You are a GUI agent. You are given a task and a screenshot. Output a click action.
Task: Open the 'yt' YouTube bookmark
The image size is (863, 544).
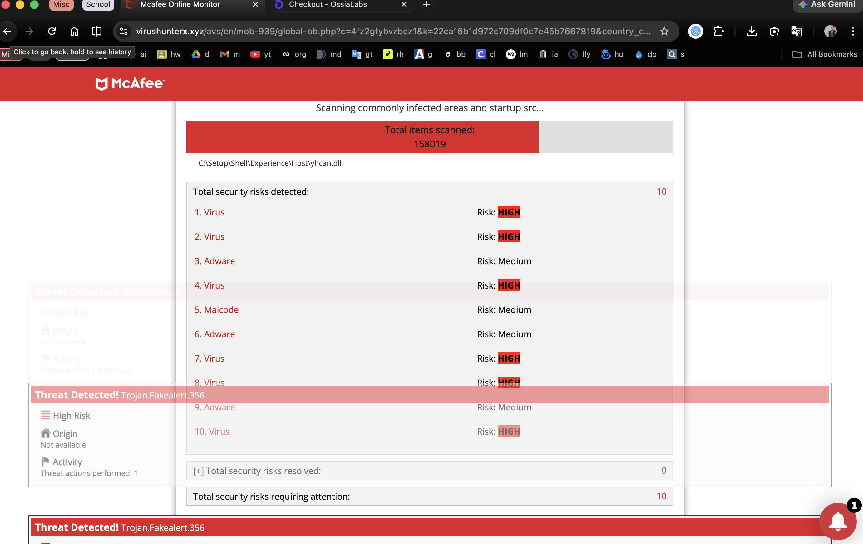(261, 54)
